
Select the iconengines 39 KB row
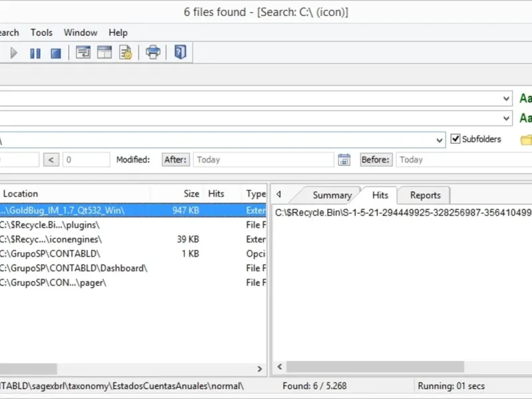(133, 239)
